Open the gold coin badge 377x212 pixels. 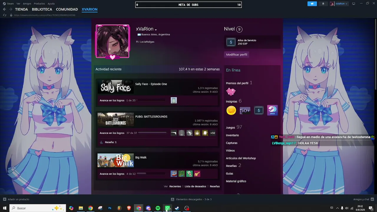(x=231, y=110)
